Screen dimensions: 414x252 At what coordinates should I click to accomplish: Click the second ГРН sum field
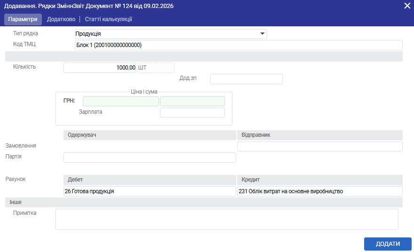[x=192, y=101]
